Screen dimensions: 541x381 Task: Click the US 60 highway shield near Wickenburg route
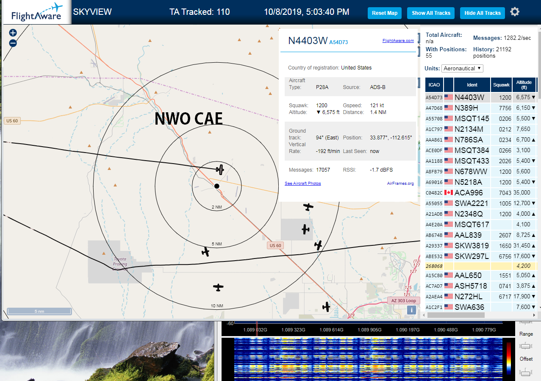click(12, 121)
